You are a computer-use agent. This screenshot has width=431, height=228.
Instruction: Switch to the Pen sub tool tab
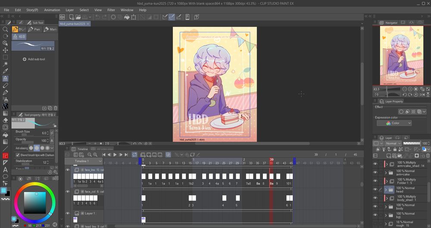pyautogui.click(x=34, y=30)
